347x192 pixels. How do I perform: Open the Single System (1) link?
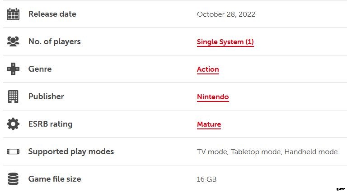point(225,42)
